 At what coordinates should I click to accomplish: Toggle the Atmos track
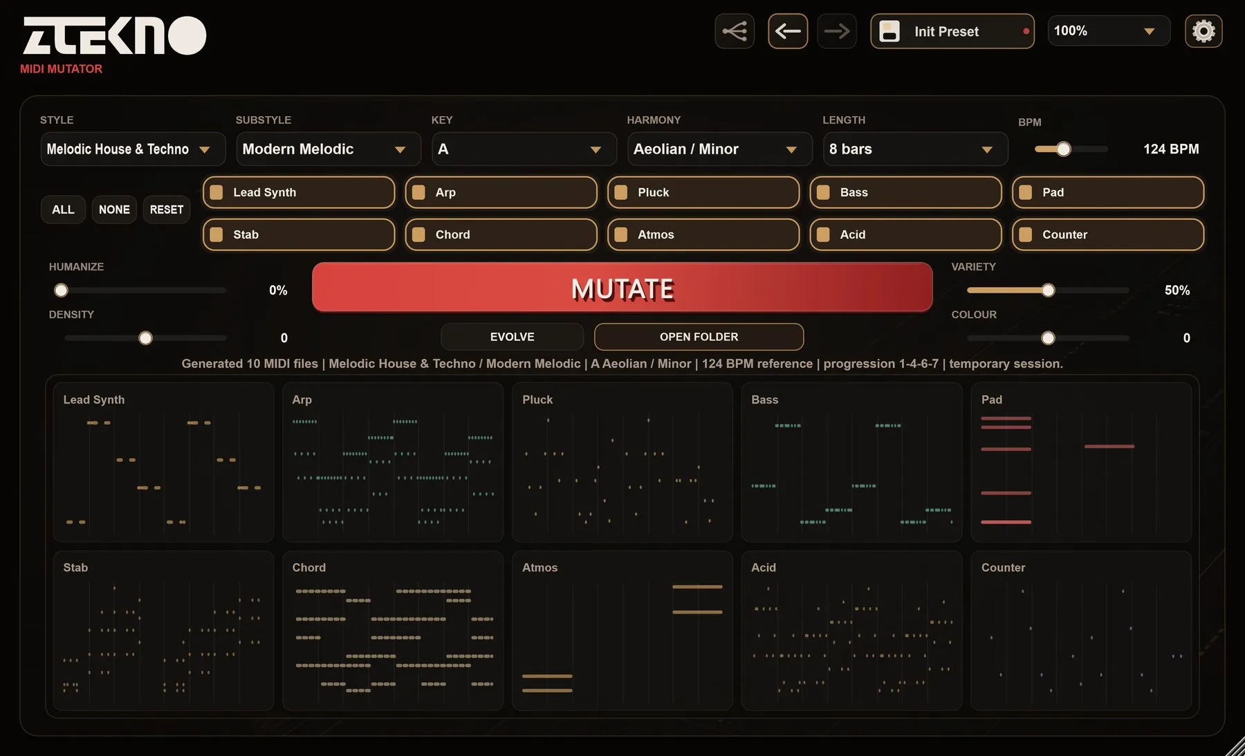click(x=703, y=234)
